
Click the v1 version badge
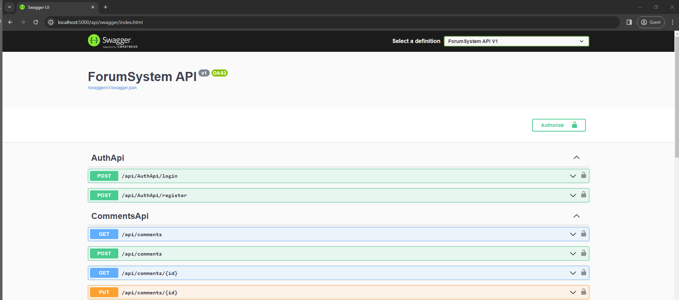tap(204, 73)
